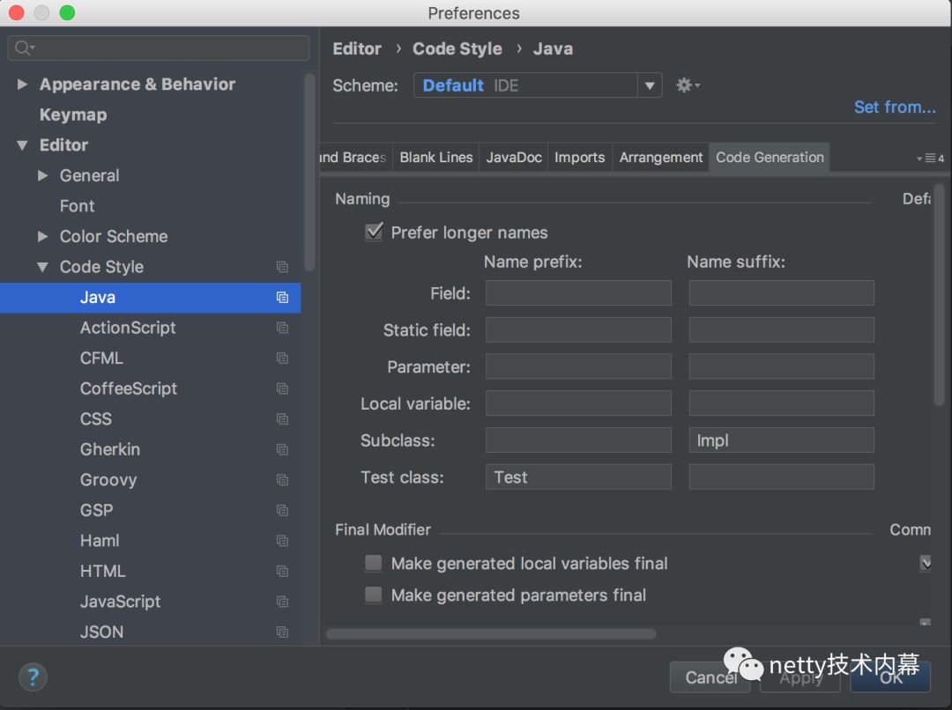Image resolution: width=952 pixels, height=710 pixels.
Task: Click the Cancel button
Action: click(710, 677)
